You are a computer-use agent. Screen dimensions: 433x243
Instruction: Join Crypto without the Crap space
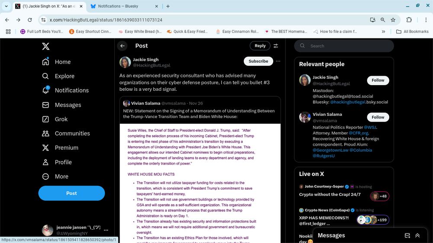[x=330, y=195]
